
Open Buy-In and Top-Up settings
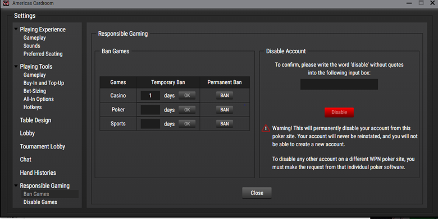point(44,83)
